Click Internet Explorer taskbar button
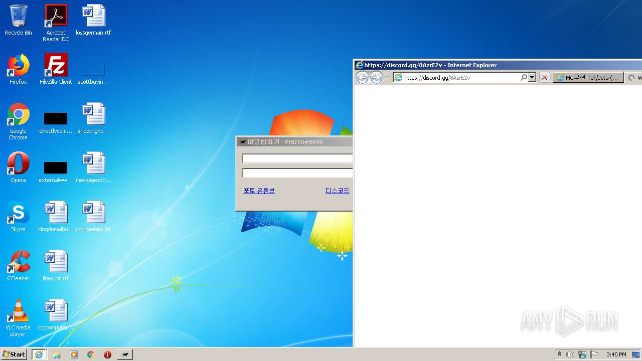Screen dimensions: 642x361 click(39, 354)
